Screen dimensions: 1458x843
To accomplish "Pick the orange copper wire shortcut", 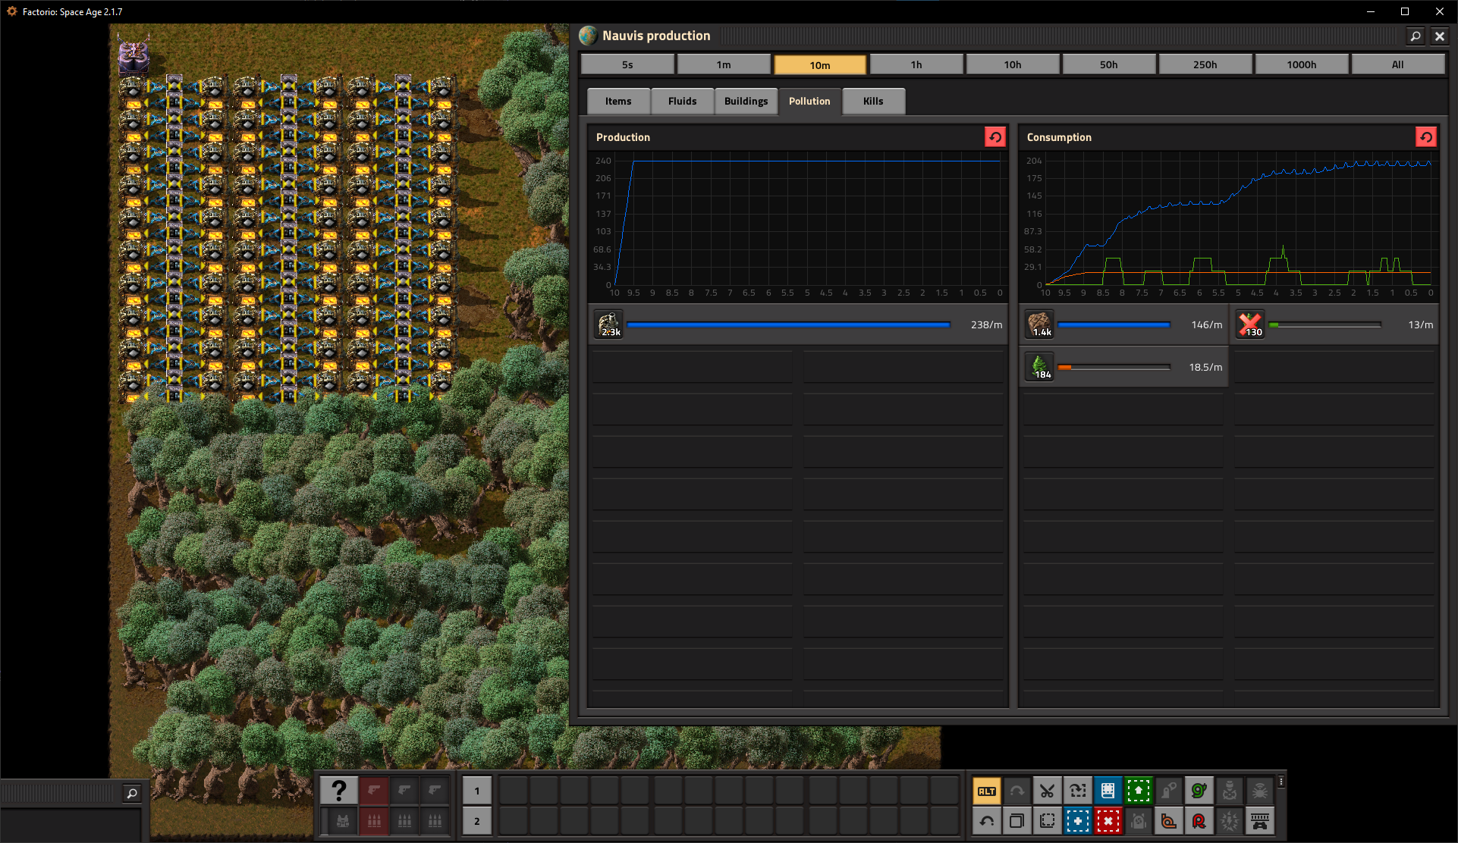I will coord(1168,821).
